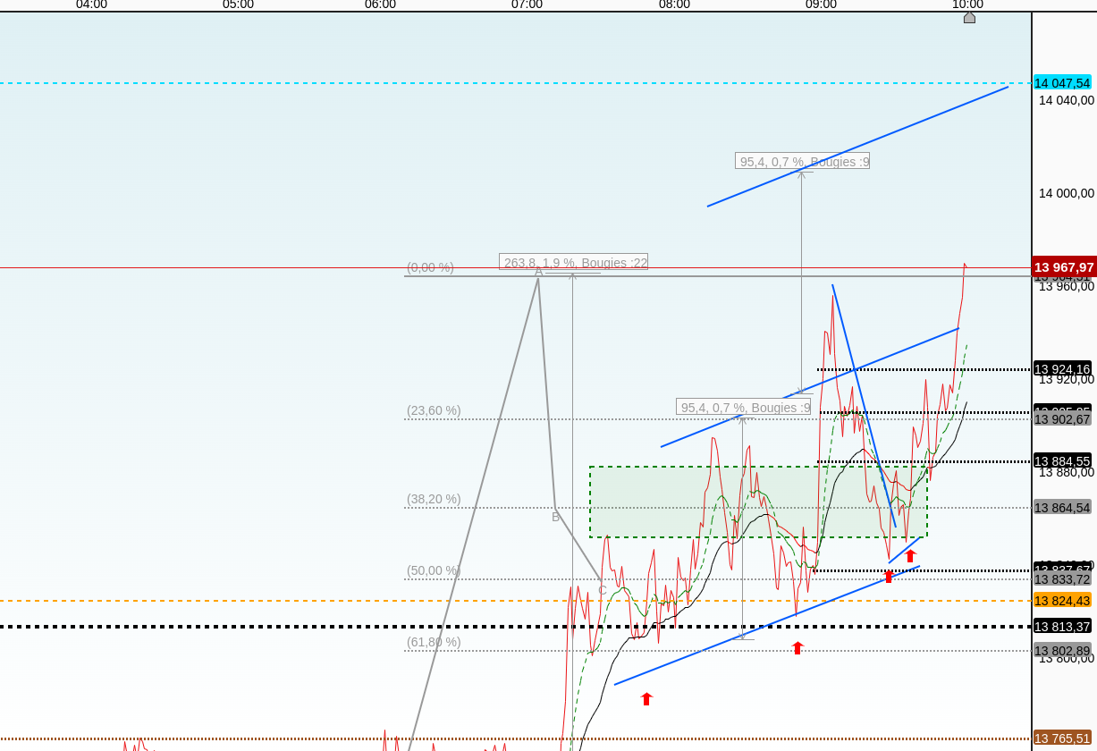1097x751 pixels.
Task: Select point C of the gray zigzag
Action: click(x=602, y=589)
